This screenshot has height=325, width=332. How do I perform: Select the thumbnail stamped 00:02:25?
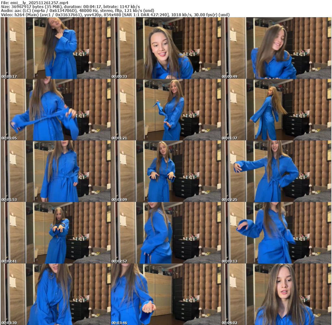276,171
